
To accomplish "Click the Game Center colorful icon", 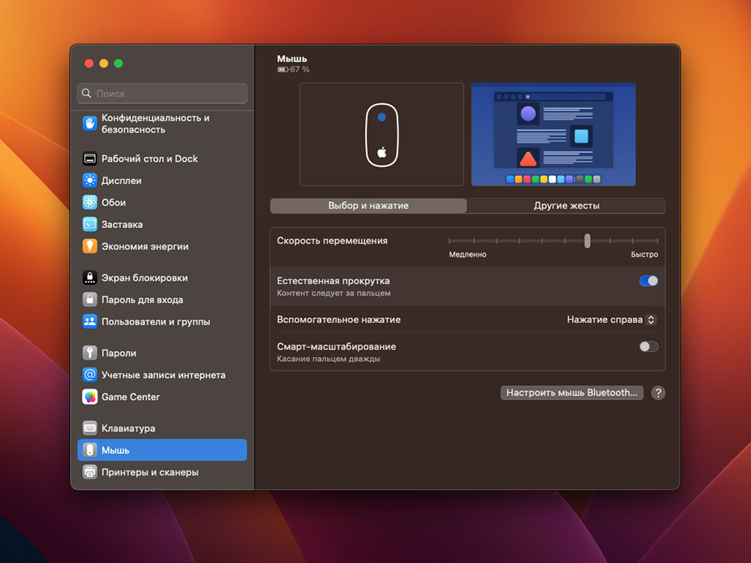I will 90,397.
